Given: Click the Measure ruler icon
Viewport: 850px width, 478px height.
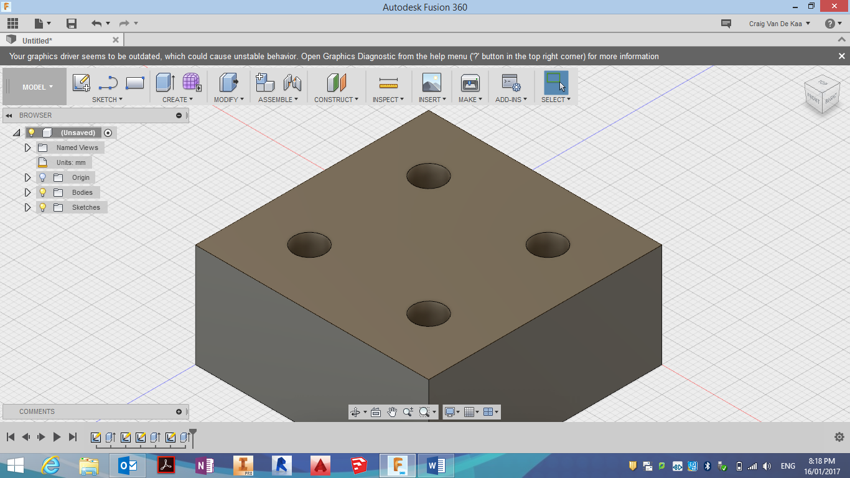Looking at the screenshot, I should pyautogui.click(x=388, y=83).
